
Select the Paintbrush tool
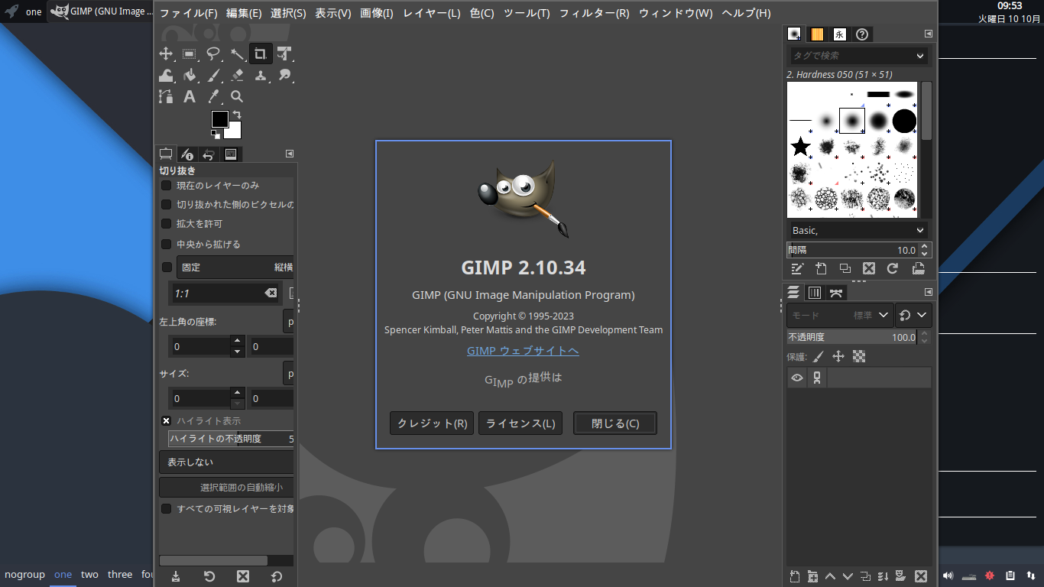click(213, 75)
